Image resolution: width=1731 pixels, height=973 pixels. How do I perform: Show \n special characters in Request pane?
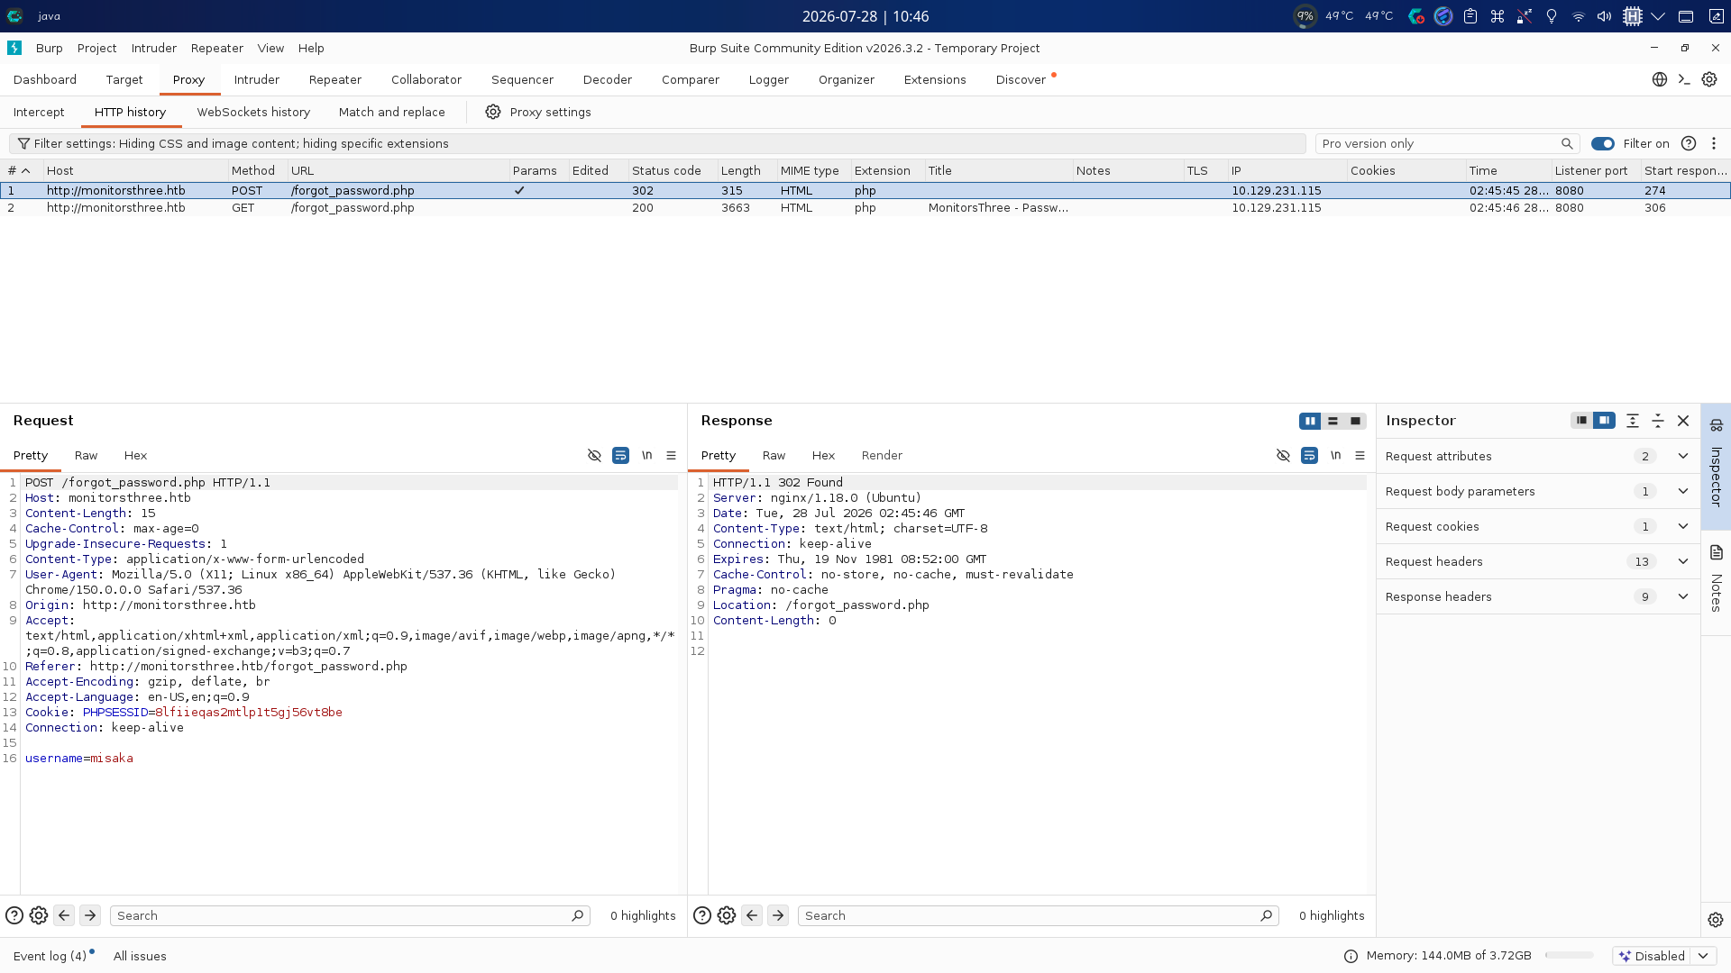[646, 456]
